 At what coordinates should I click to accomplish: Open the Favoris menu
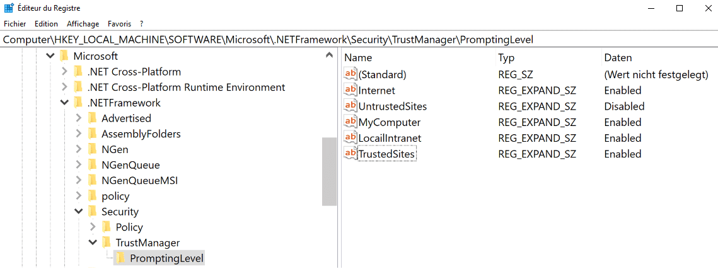[119, 24]
